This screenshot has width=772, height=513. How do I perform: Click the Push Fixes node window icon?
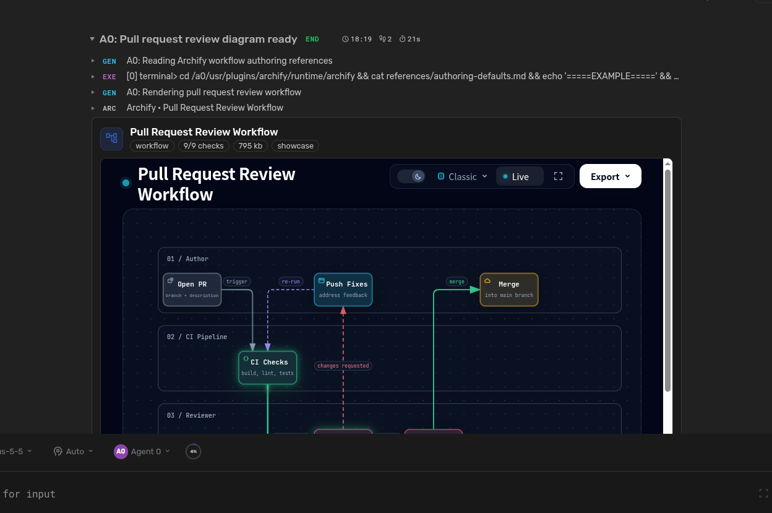322,280
